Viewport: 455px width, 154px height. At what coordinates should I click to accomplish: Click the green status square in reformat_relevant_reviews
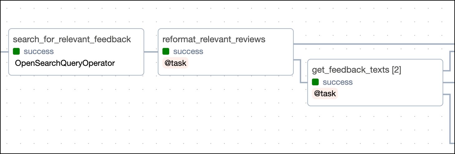(166, 52)
